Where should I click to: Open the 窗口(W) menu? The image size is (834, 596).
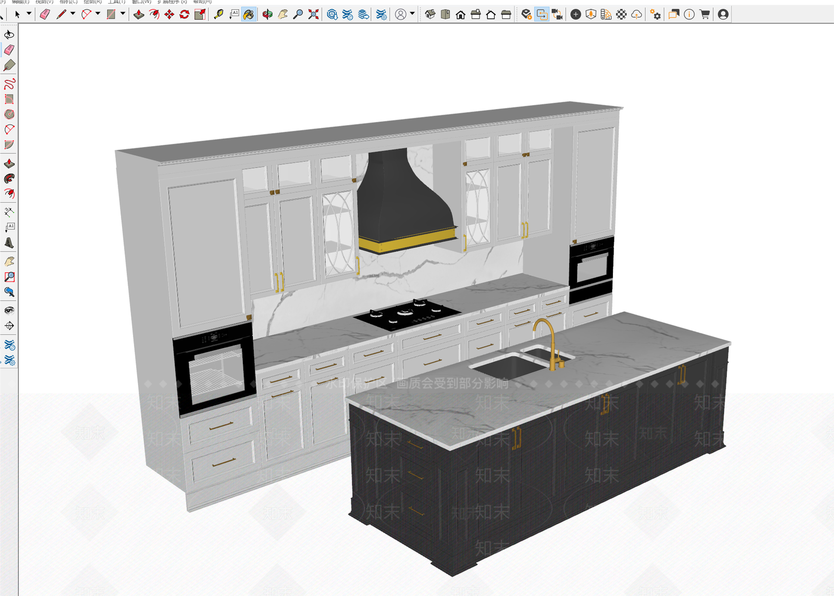[x=141, y=2]
